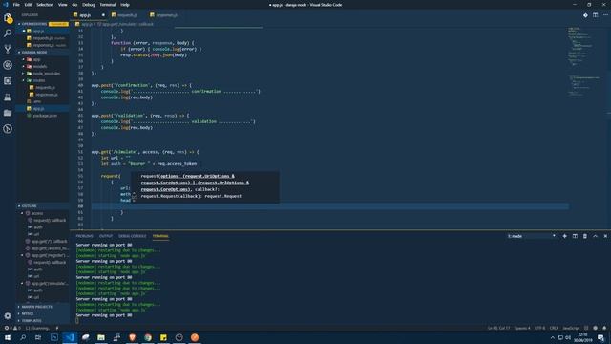This screenshot has width=611, height=344.
Task: Click the smiley feedback icon in status bar
Action: click(595, 328)
